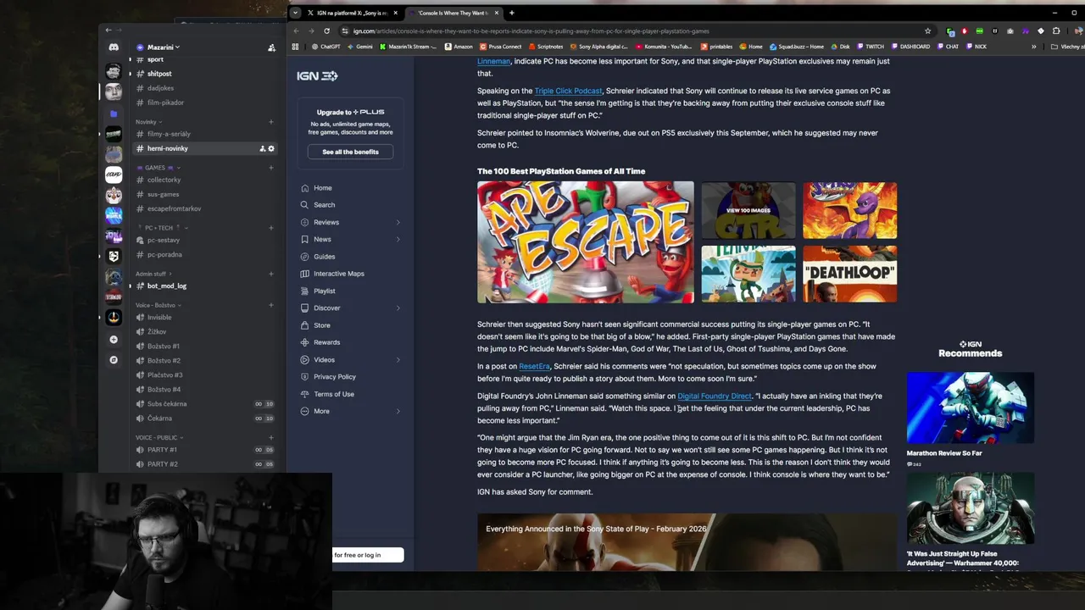Follow the ResetEra link

[x=534, y=366]
